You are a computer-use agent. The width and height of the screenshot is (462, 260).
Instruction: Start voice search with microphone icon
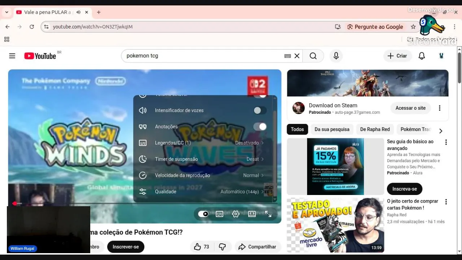pos(336,56)
